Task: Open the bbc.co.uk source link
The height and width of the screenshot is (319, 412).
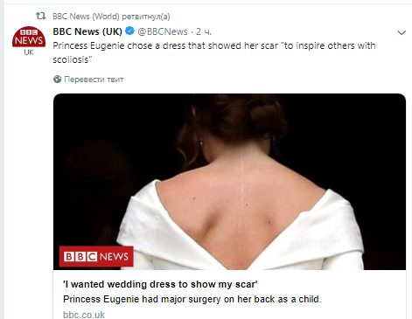Action: pos(84,315)
